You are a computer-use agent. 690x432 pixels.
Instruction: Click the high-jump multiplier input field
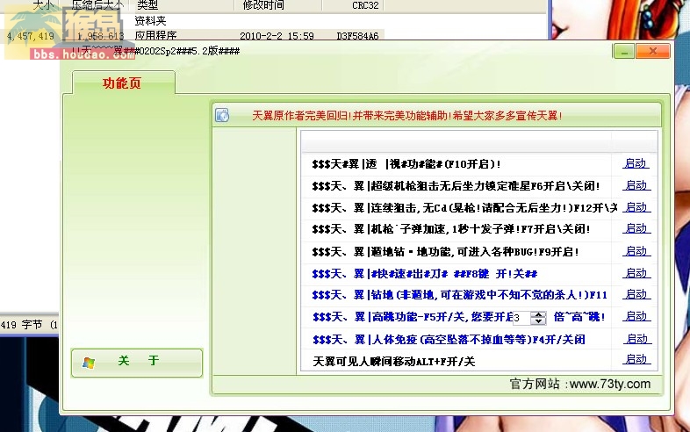point(522,318)
